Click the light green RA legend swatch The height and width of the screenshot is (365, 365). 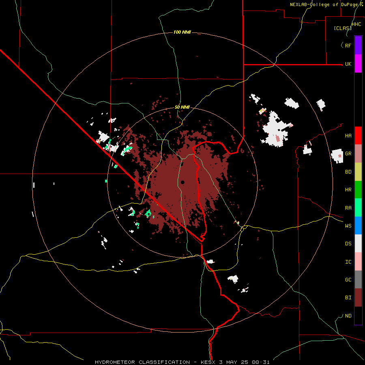point(358,208)
